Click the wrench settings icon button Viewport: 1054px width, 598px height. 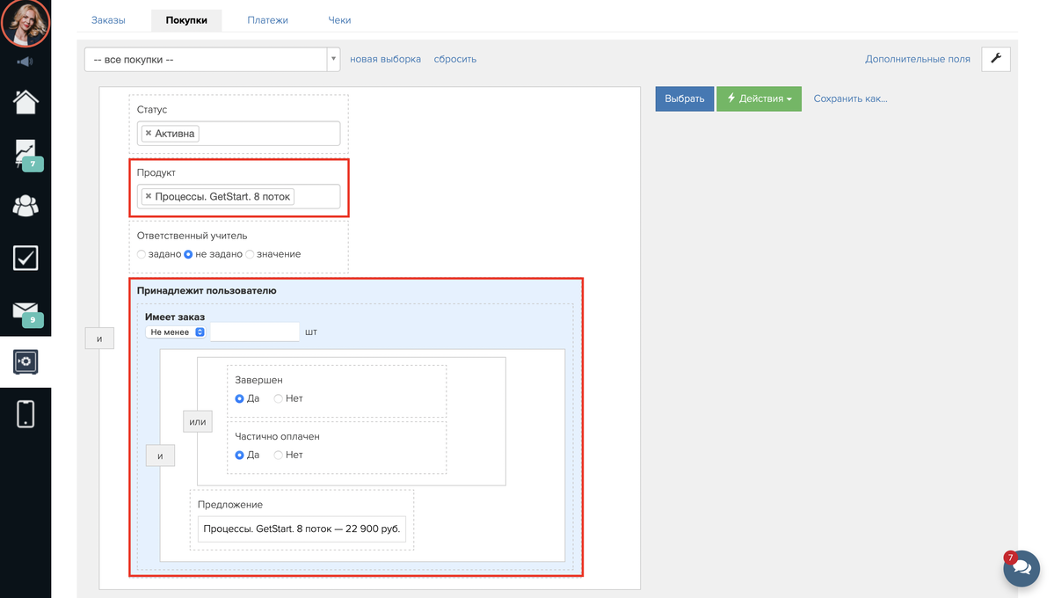(995, 59)
